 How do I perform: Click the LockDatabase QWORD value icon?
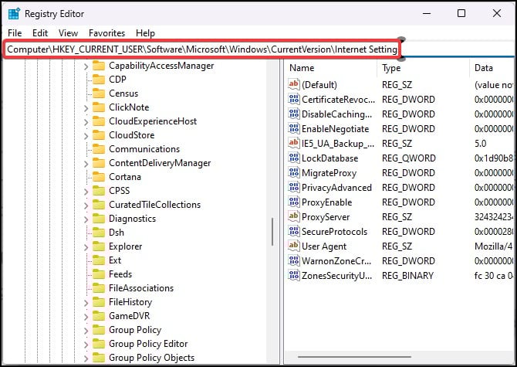pos(293,158)
